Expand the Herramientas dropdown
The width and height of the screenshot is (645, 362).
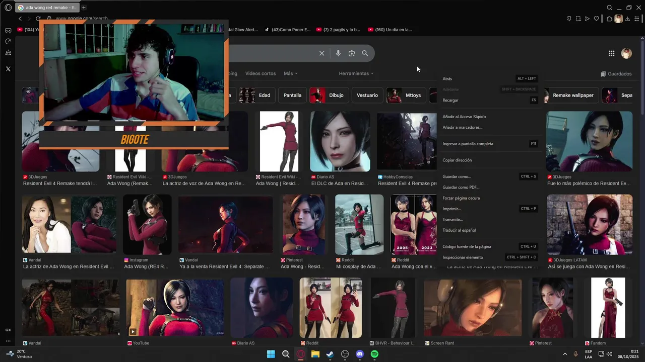(356, 73)
